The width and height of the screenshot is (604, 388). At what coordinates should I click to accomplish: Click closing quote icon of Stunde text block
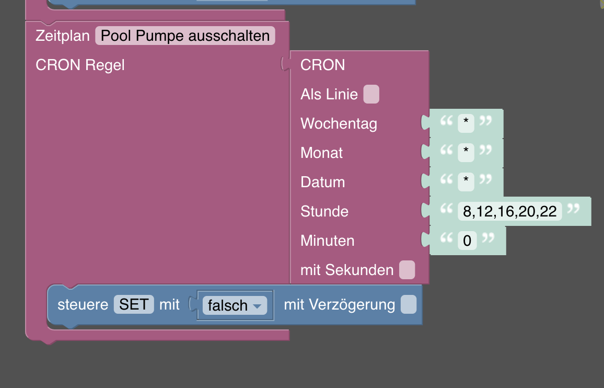pyautogui.click(x=573, y=210)
